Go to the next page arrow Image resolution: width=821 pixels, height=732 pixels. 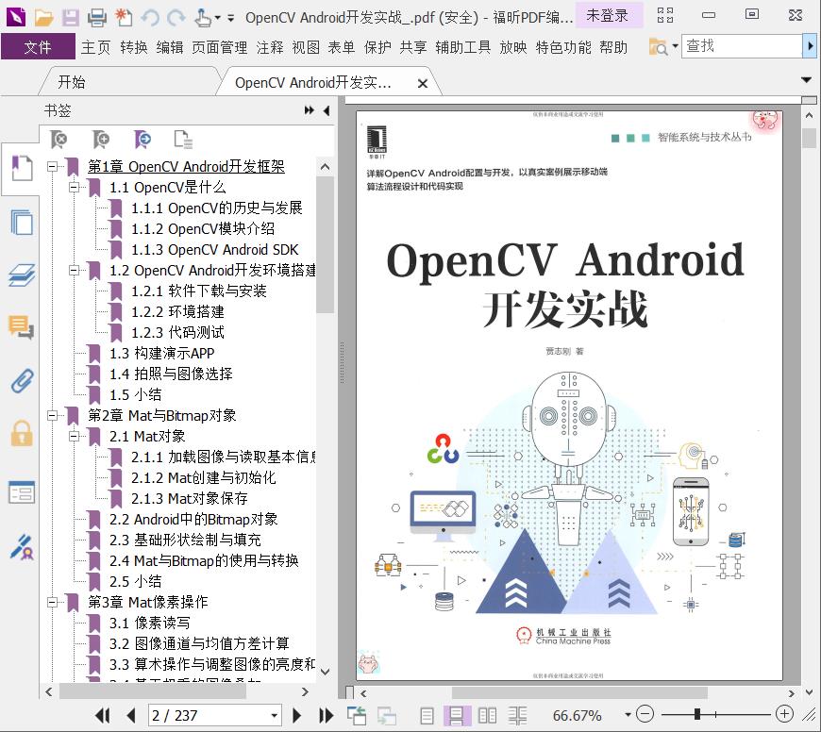pos(296,715)
